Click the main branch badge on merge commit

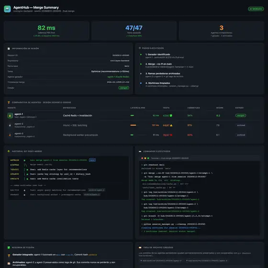92,160
